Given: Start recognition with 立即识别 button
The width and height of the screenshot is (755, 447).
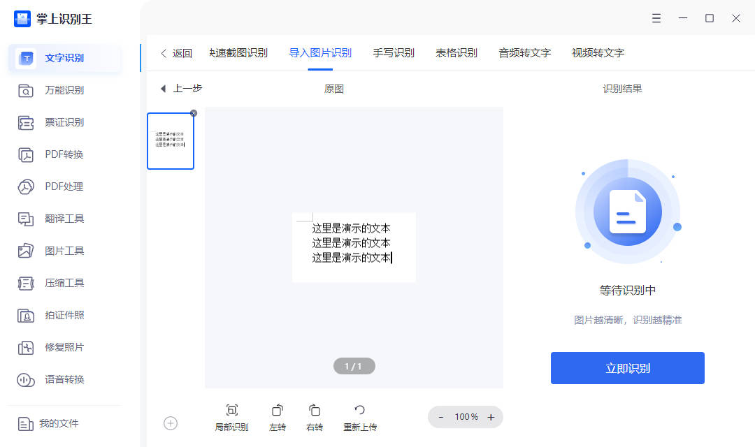Looking at the screenshot, I should 627,368.
